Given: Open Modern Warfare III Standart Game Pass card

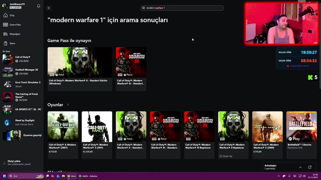Looking at the screenshot, I should (131, 69).
